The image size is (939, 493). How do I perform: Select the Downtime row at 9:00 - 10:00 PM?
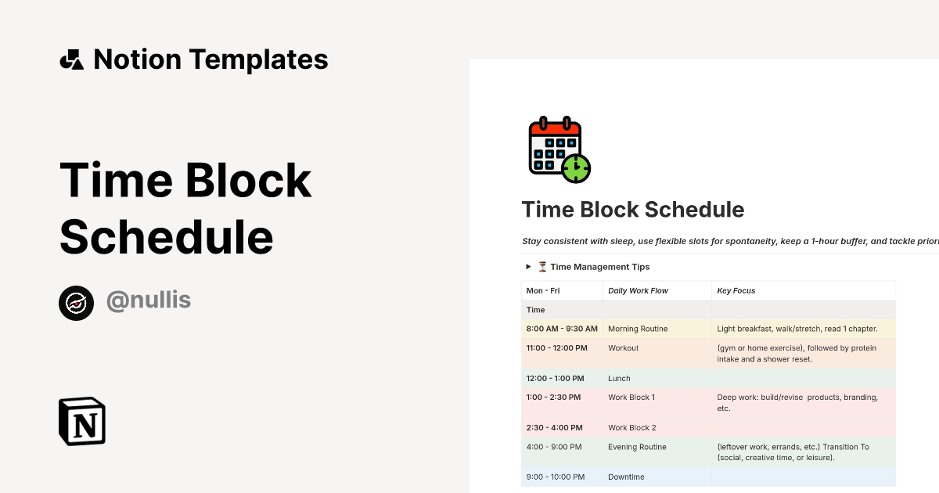626,477
